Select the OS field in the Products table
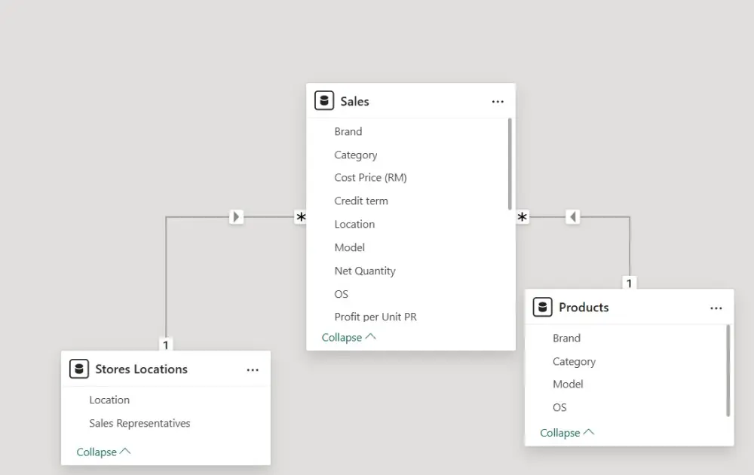 [559, 407]
